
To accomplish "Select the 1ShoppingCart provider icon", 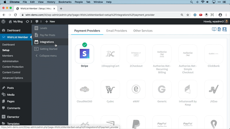I will click(x=110, y=54).
